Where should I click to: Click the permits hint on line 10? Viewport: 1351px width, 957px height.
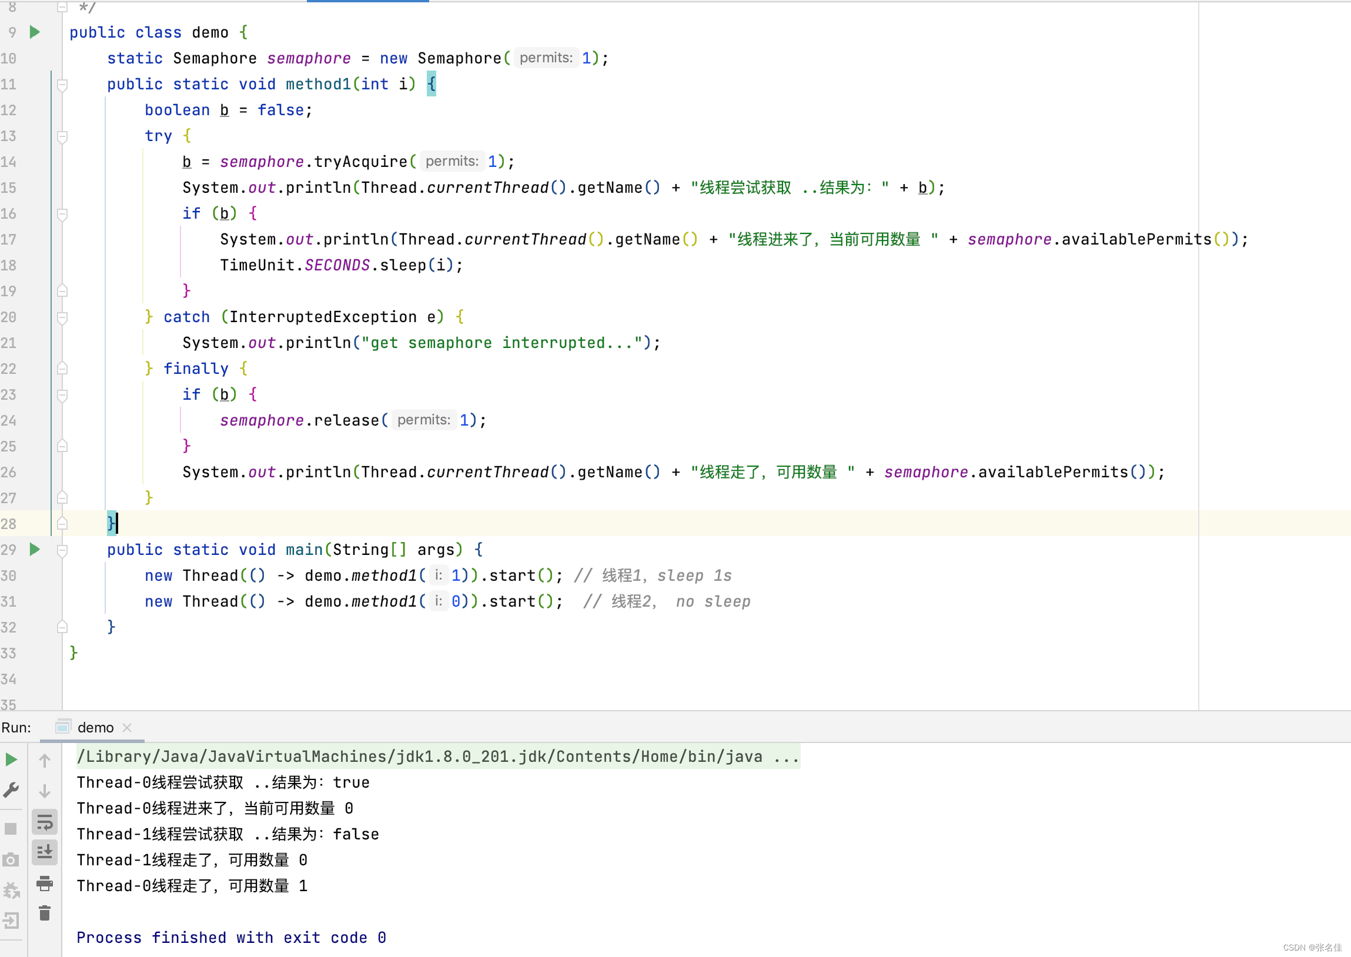(x=546, y=58)
